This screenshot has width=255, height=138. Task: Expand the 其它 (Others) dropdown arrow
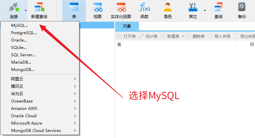(x=205, y=10)
